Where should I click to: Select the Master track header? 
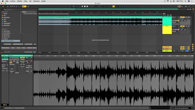coord(167,51)
